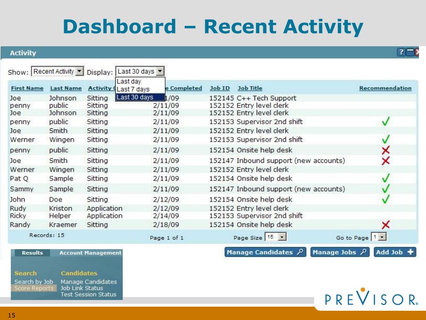Open the Activity panel help icon
The image size is (426, 320).
(401, 52)
